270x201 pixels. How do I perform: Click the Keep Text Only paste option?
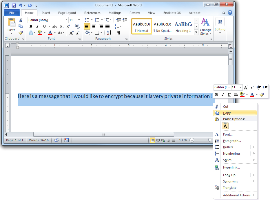point(225,126)
